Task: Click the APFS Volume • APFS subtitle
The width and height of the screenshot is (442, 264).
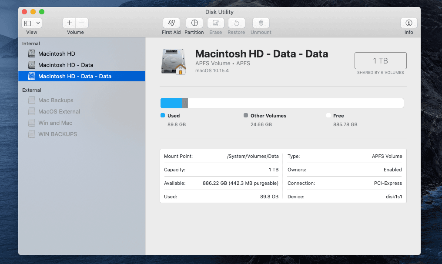Action: pos(223,63)
